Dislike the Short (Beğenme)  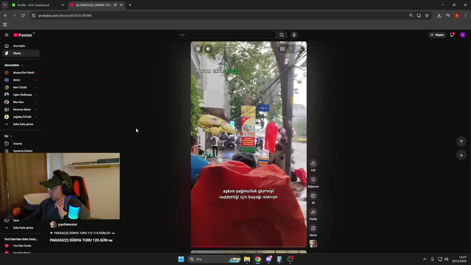(x=313, y=180)
